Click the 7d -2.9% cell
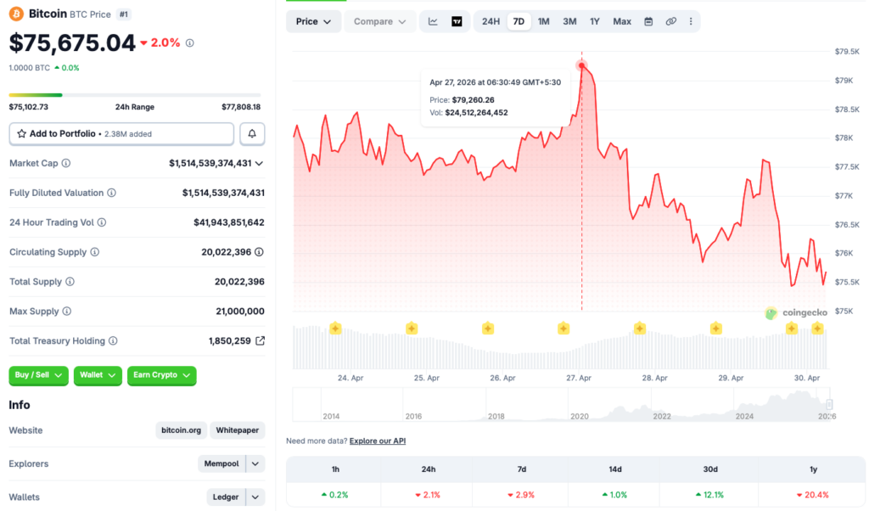This screenshot has height=511, width=869. pos(521,495)
